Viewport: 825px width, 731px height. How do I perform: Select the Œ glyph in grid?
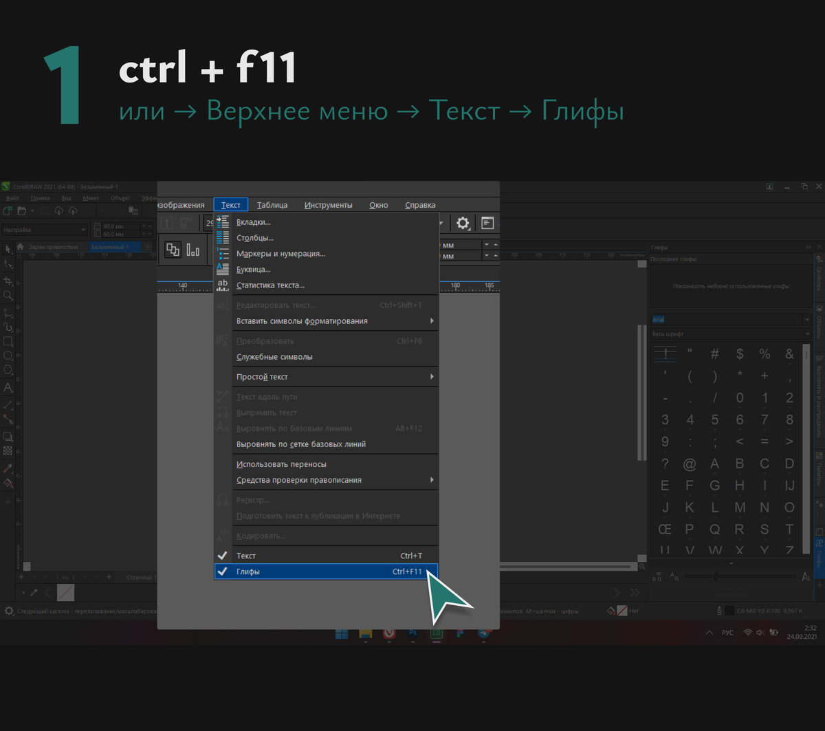pos(665,530)
